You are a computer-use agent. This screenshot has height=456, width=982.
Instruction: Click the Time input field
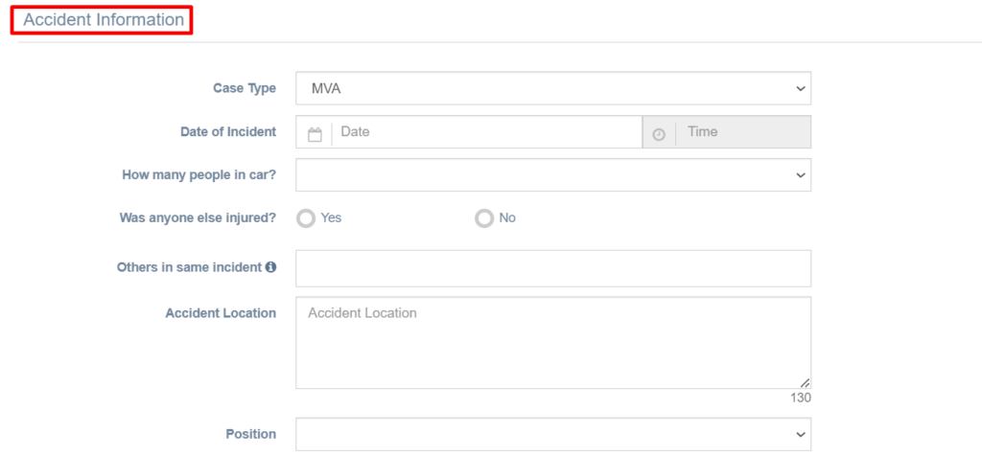[x=743, y=132]
